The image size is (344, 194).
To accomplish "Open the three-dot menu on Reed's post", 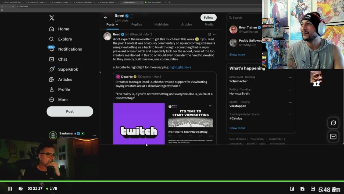I will 215,34.
